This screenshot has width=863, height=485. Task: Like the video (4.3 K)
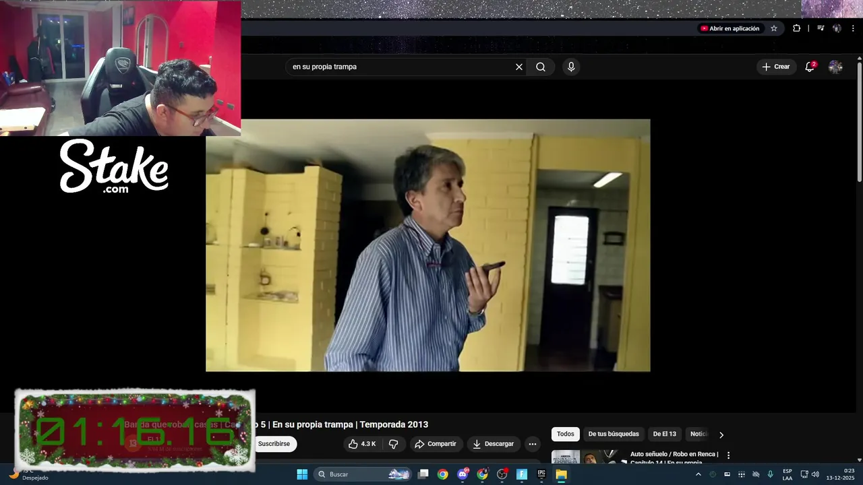tap(362, 444)
